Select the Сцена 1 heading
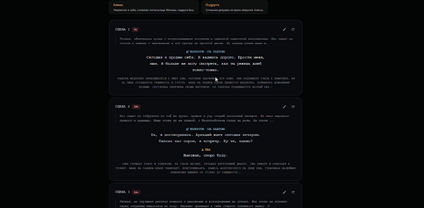424x208 pixels. (122, 29)
